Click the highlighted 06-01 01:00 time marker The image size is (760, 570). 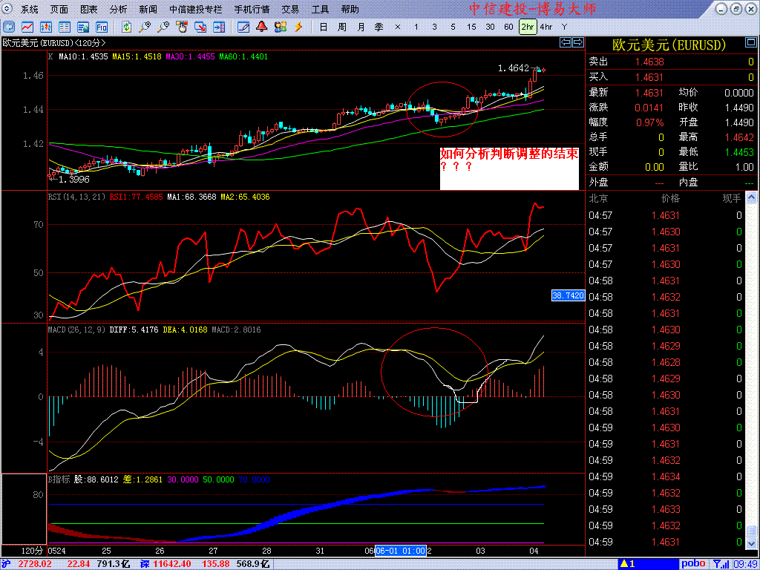click(400, 551)
